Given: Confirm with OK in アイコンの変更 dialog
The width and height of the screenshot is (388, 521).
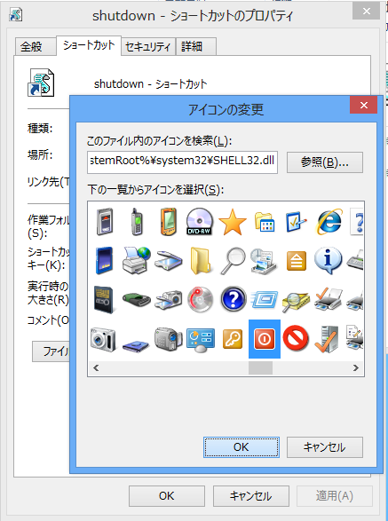Looking at the screenshot, I should click(241, 447).
